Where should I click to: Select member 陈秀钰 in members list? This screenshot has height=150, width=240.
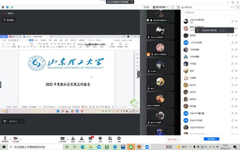[193, 35]
